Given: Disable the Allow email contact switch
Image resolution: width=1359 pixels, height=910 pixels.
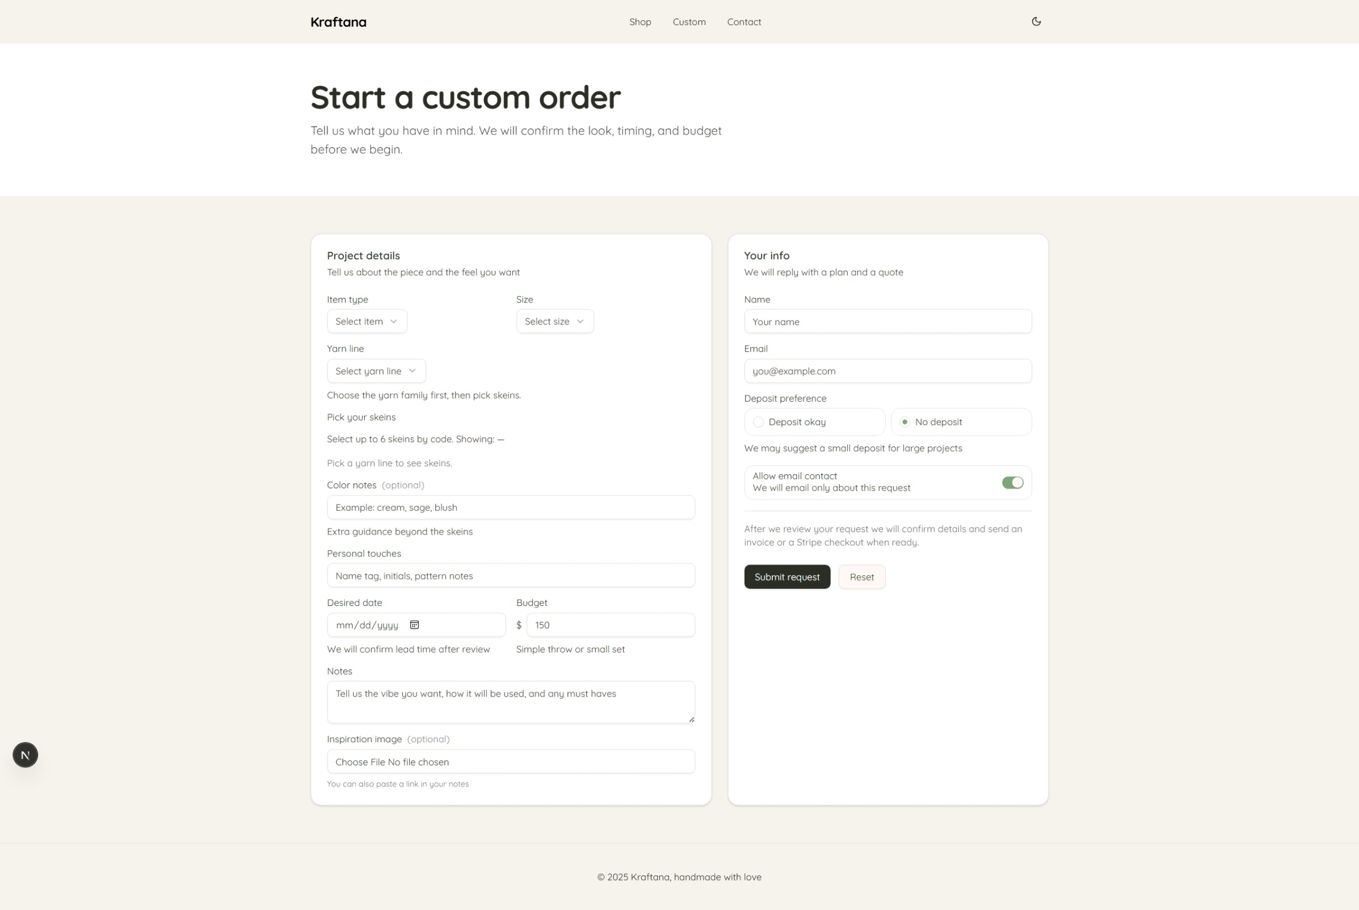Looking at the screenshot, I should pos(1012,482).
